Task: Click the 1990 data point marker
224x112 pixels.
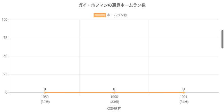Action: point(114,92)
